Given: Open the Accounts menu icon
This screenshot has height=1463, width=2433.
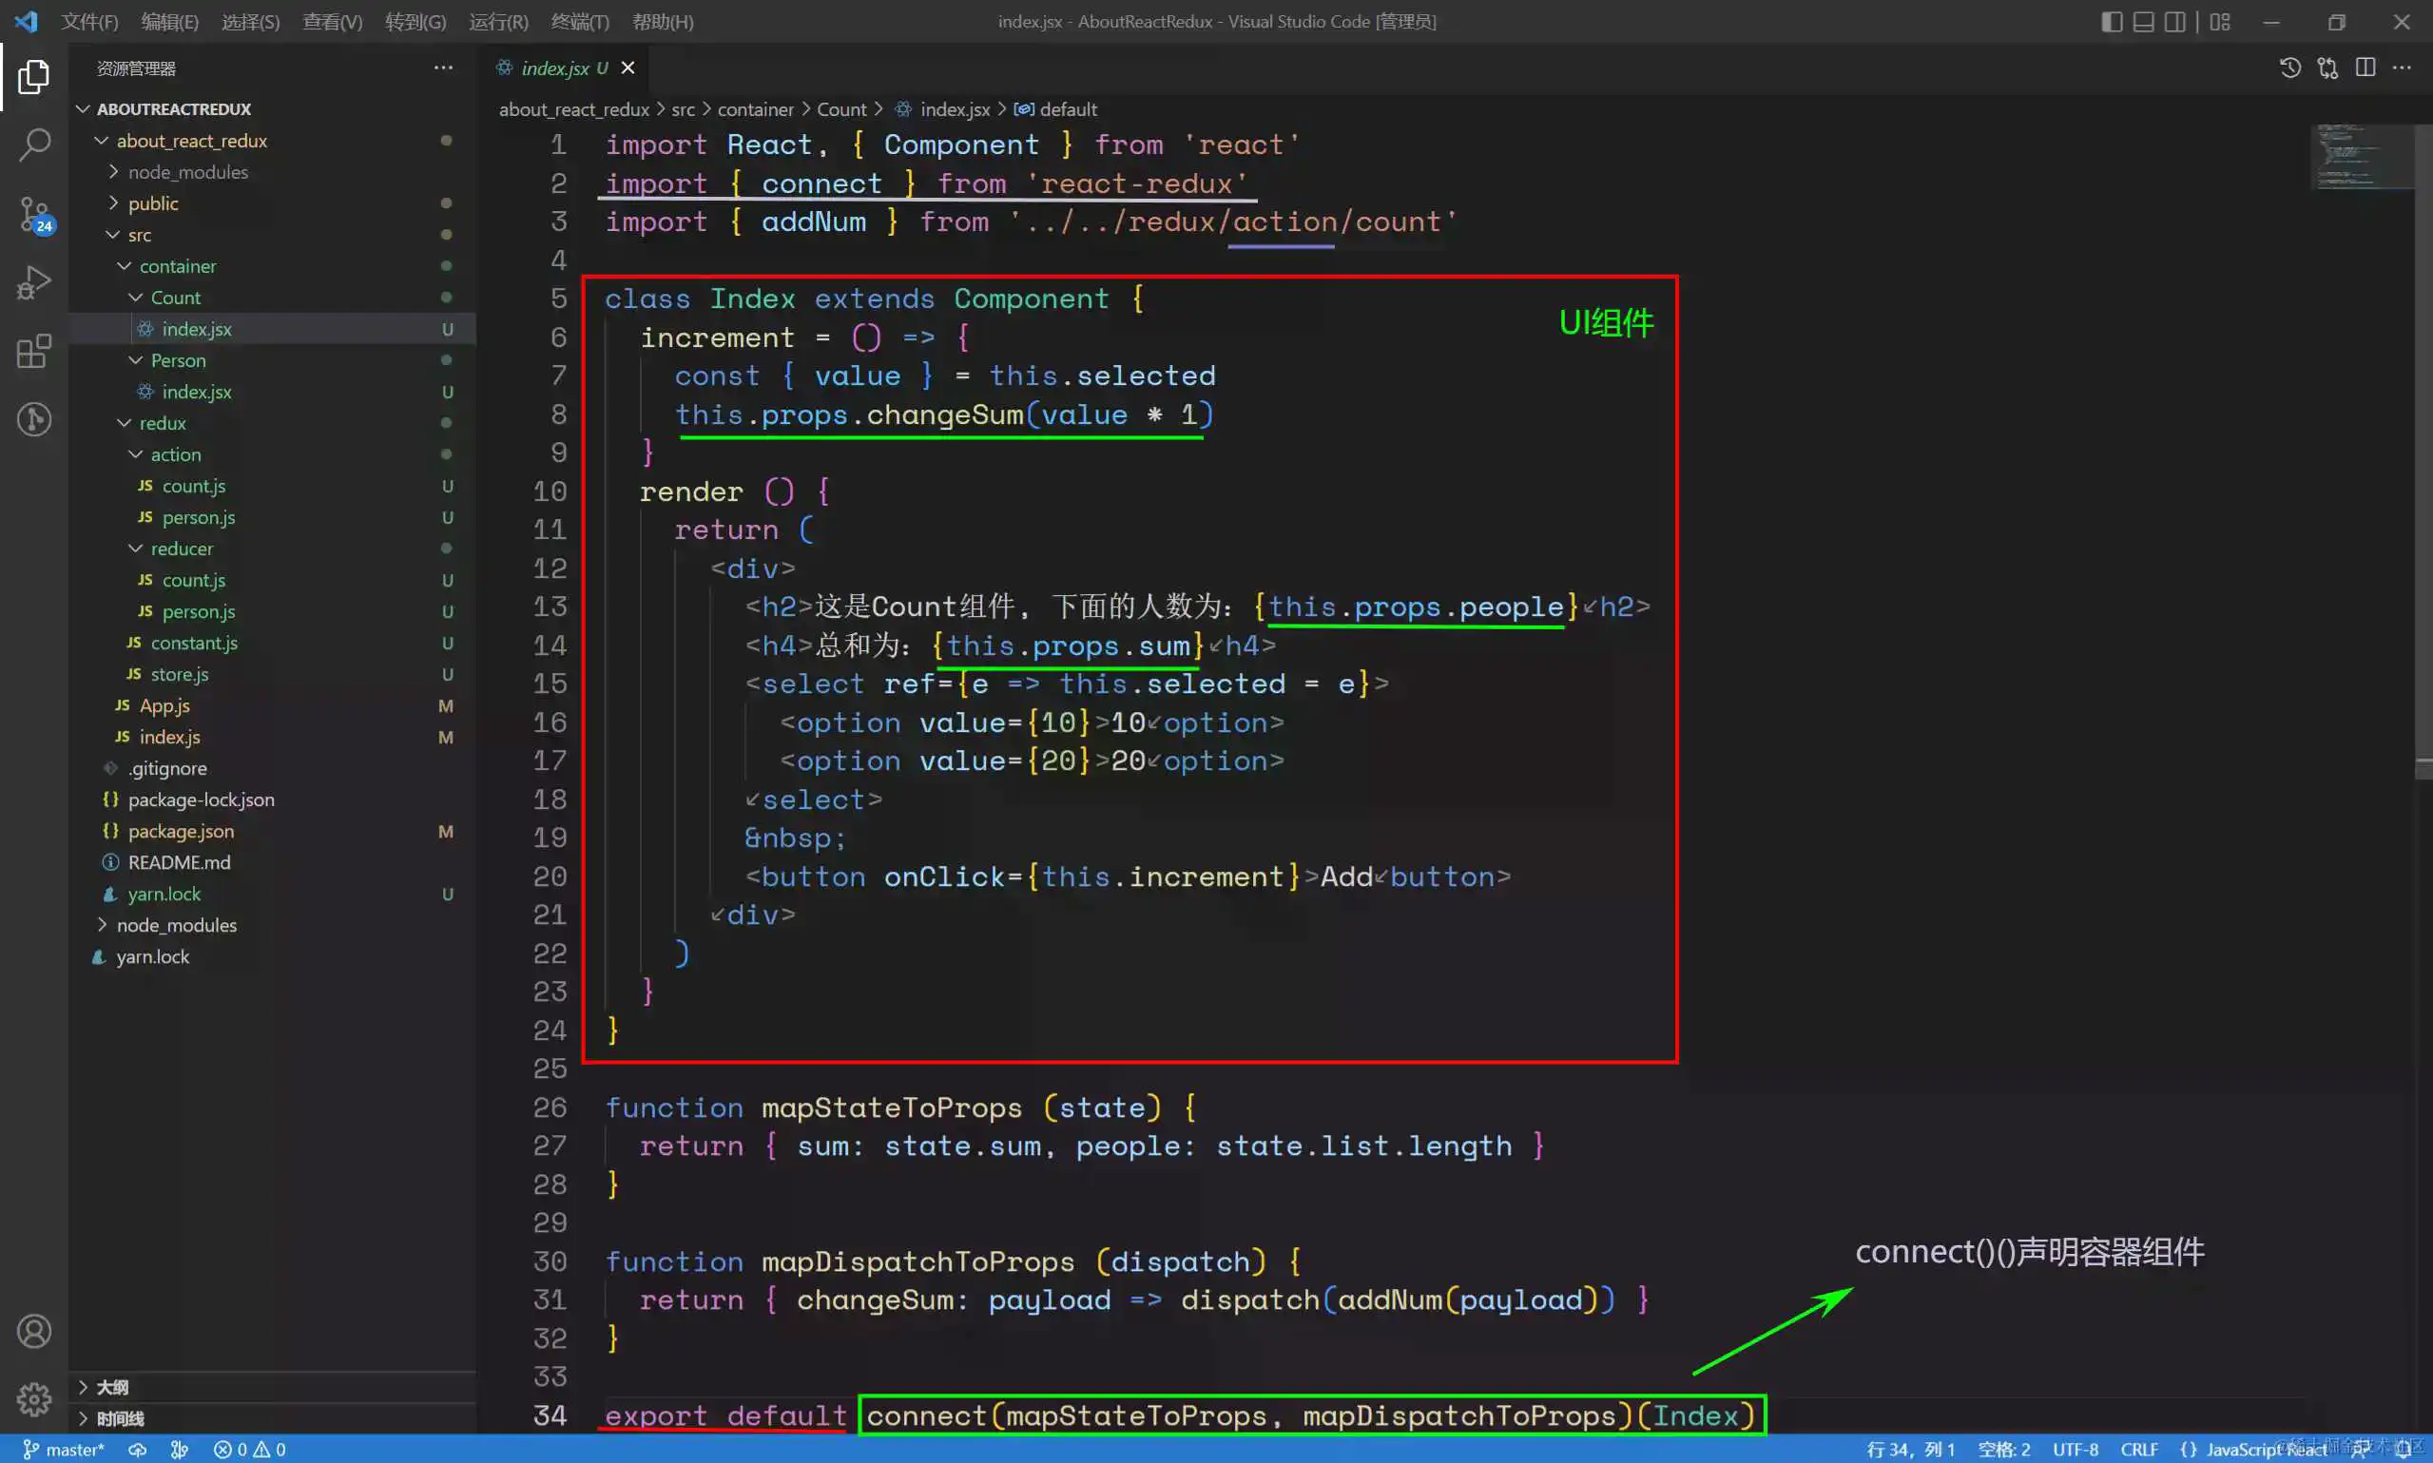Looking at the screenshot, I should 33,1331.
